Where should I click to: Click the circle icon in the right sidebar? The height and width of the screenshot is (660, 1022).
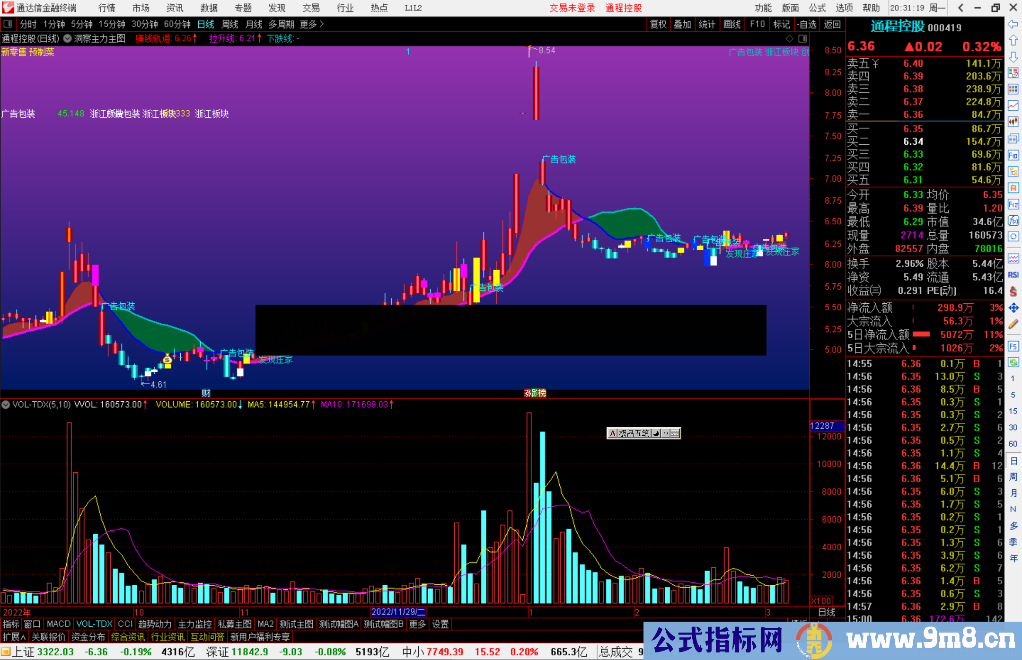tap(1013, 237)
